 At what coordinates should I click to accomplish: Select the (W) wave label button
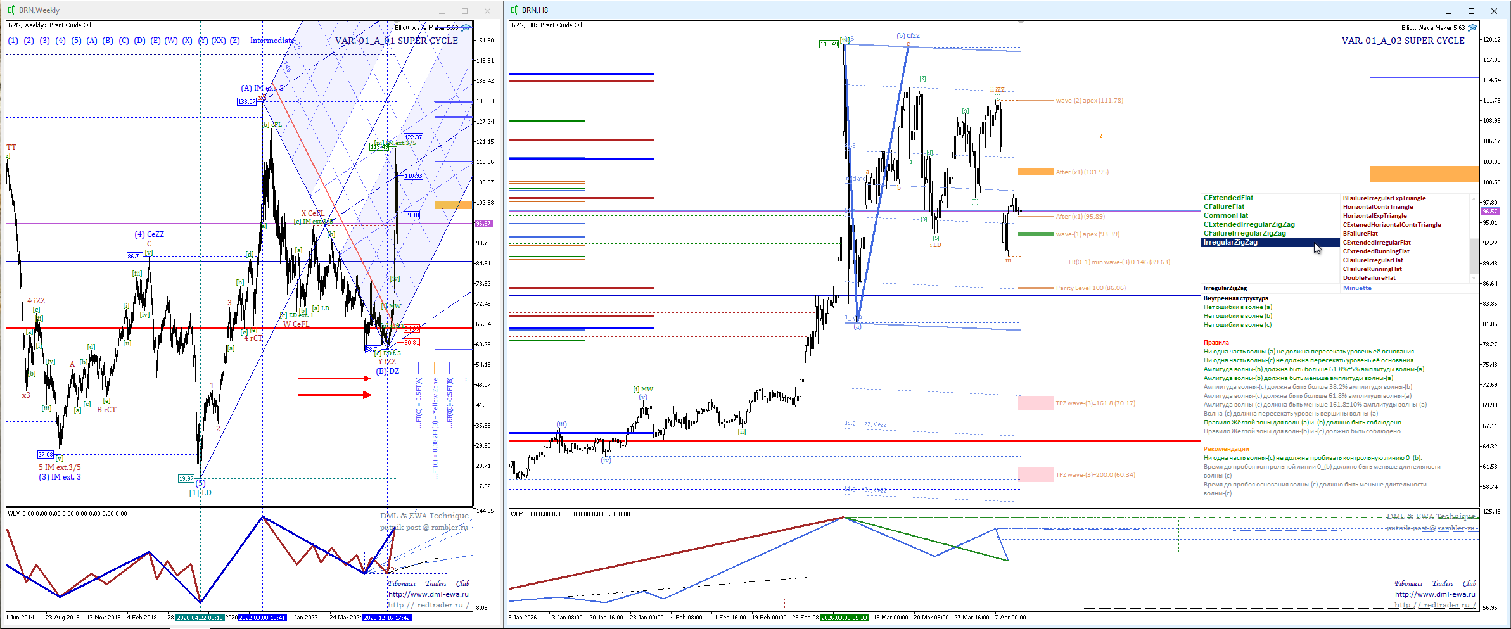[171, 41]
